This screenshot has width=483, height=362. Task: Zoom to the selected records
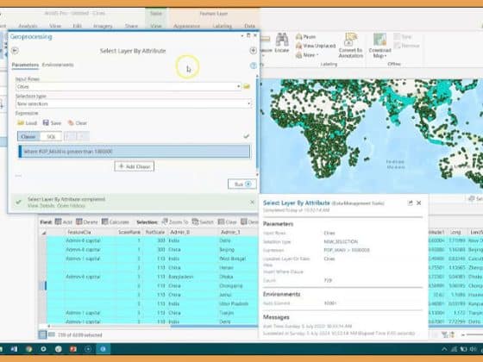click(x=175, y=222)
